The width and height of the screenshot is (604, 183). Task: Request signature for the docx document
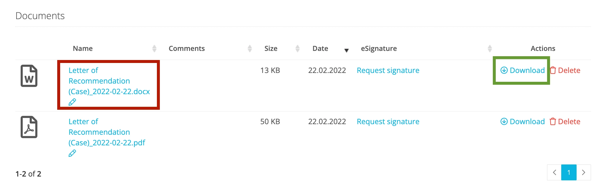388,70
